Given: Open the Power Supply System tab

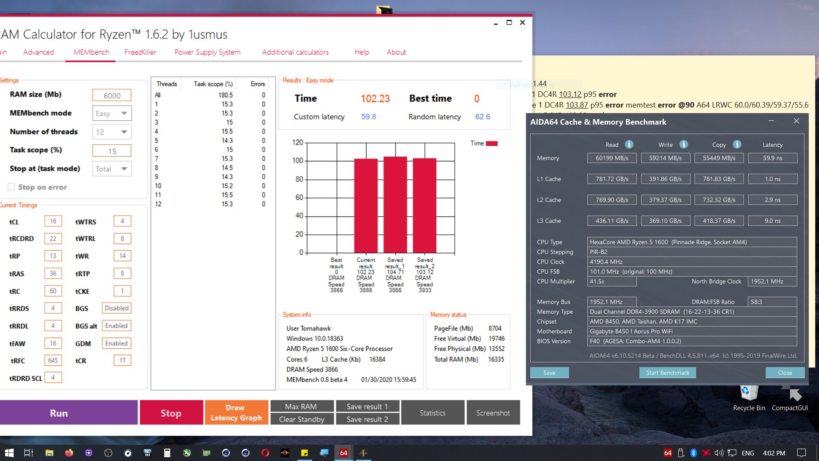Looking at the screenshot, I should (207, 52).
